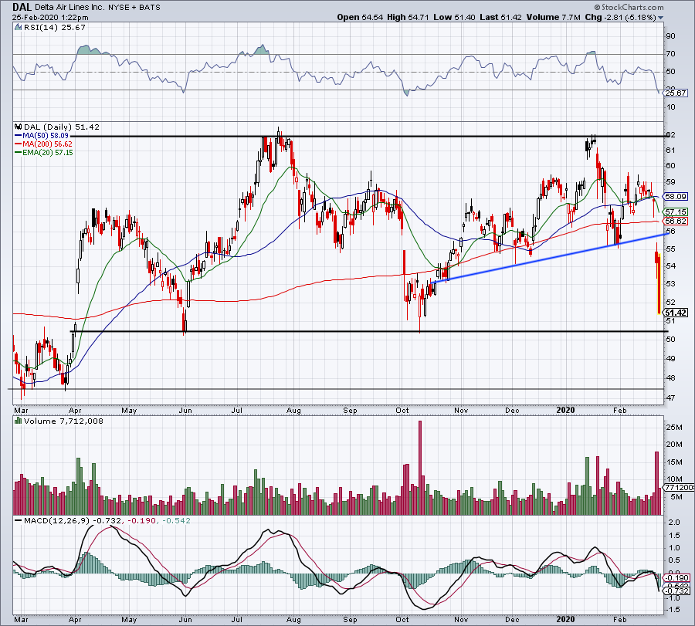Viewport: 695px width, 626px height.
Task: Click the 'Low 51.40' header value
Action: [454, 17]
